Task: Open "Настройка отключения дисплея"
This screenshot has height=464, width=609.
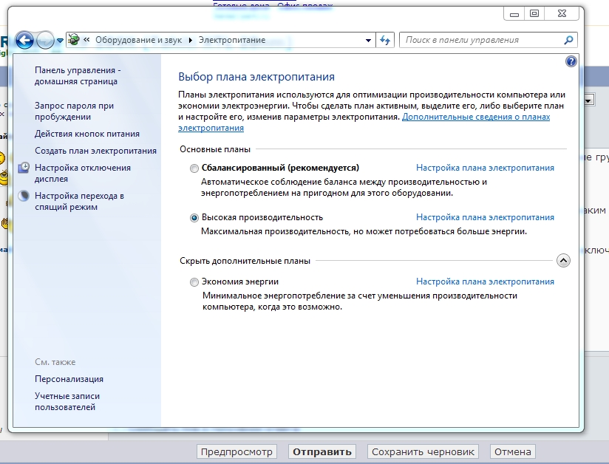Action: pyautogui.click(x=83, y=173)
